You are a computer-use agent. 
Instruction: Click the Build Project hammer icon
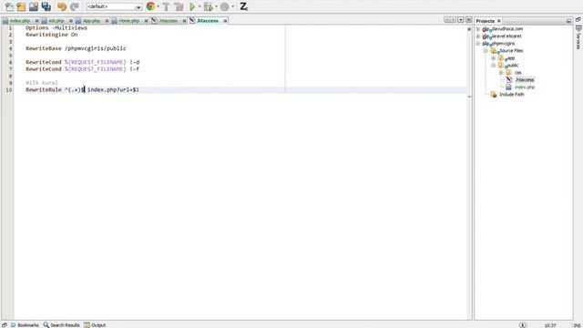(166, 6)
